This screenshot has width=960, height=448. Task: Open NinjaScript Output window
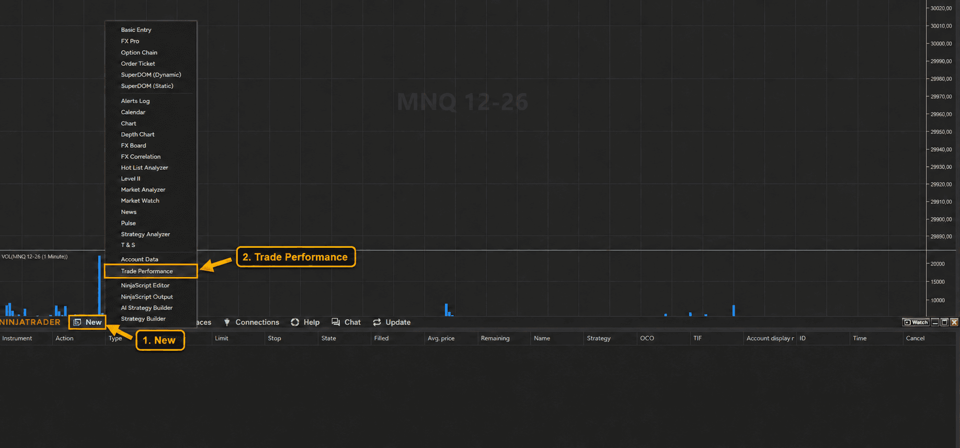[x=147, y=296]
